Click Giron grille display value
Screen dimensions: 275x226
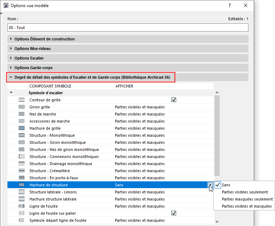point(140,107)
